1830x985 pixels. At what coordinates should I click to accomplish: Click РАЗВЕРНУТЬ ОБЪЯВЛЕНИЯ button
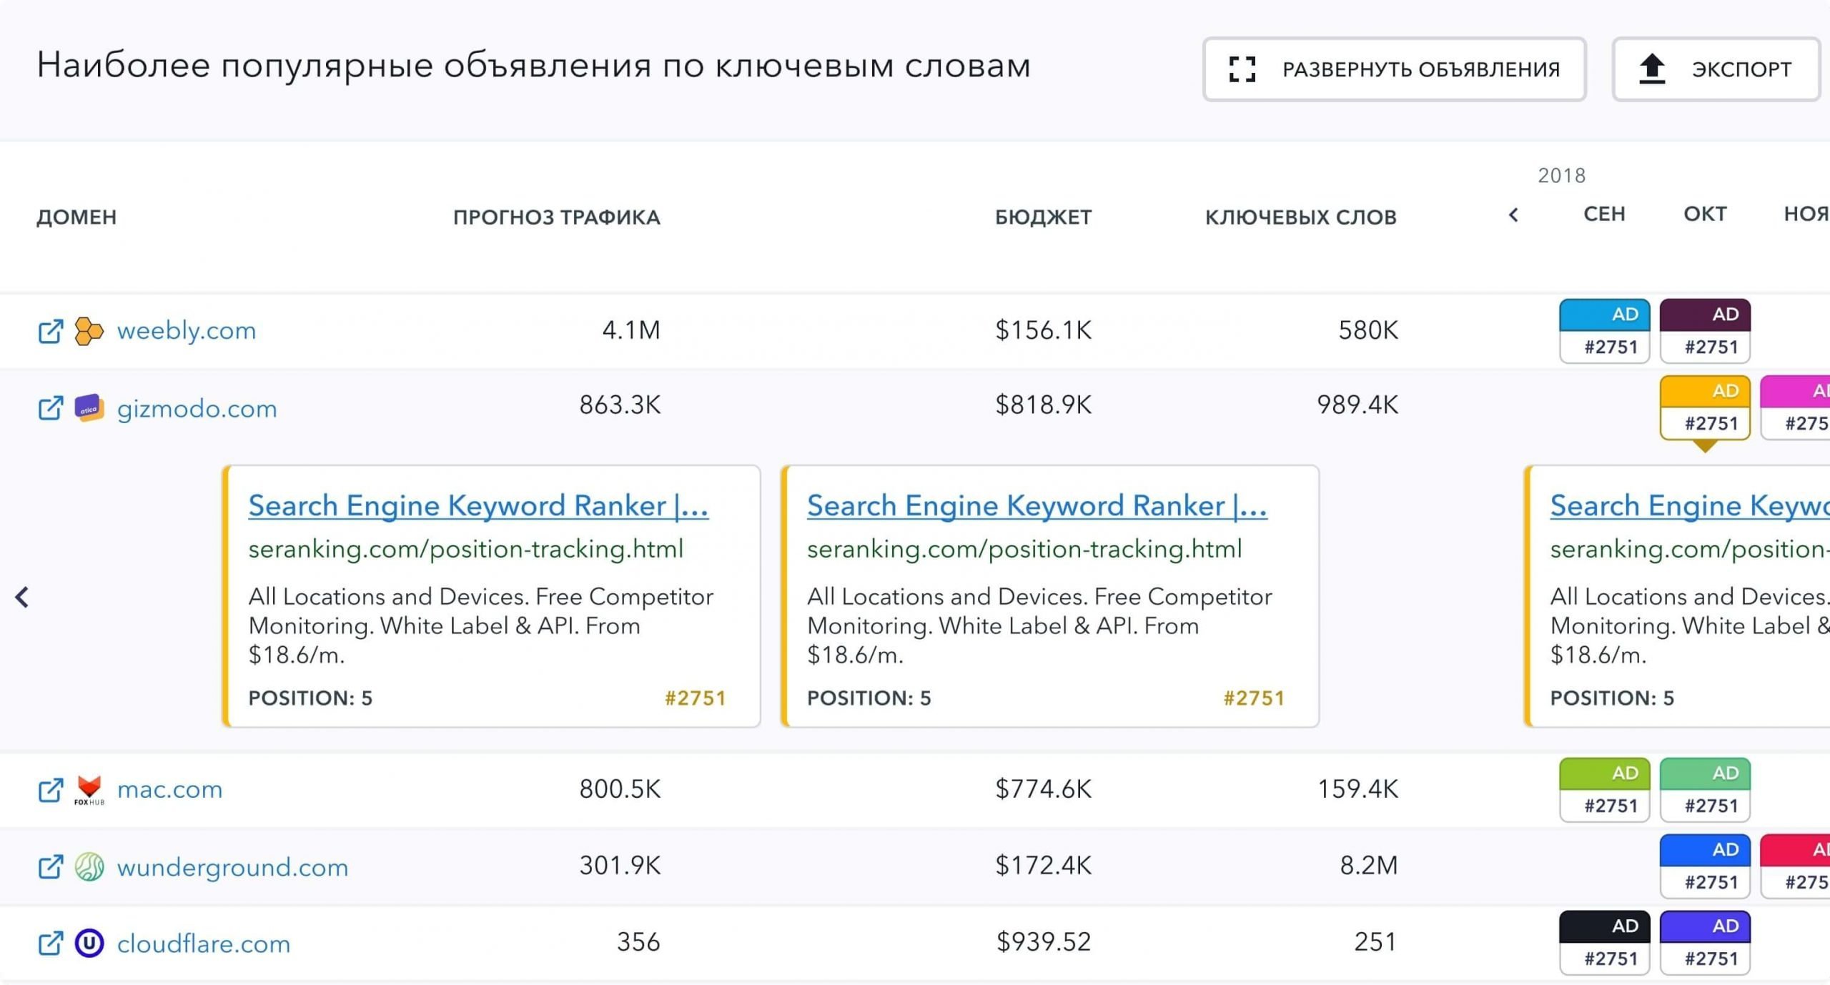pyautogui.click(x=1394, y=69)
